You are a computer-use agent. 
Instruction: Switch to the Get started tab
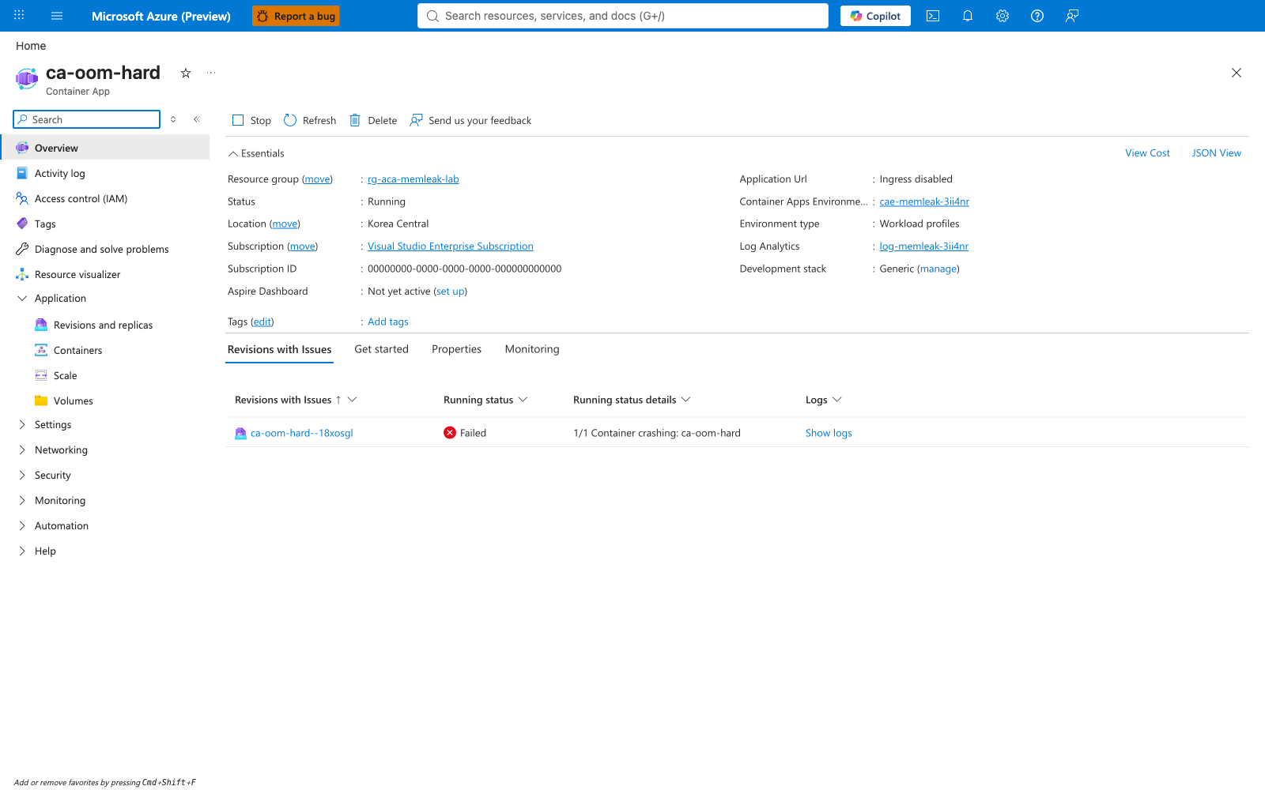[381, 349]
